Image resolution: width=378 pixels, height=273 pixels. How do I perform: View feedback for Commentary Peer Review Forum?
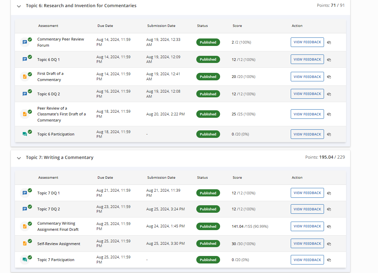point(307,42)
